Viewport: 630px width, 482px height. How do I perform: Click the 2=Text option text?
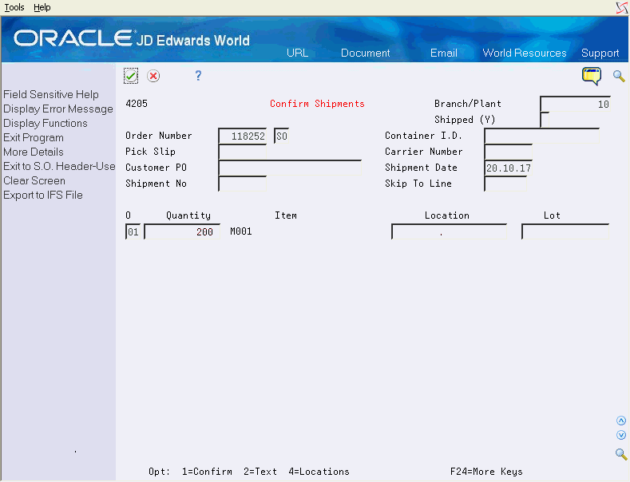[x=260, y=472]
